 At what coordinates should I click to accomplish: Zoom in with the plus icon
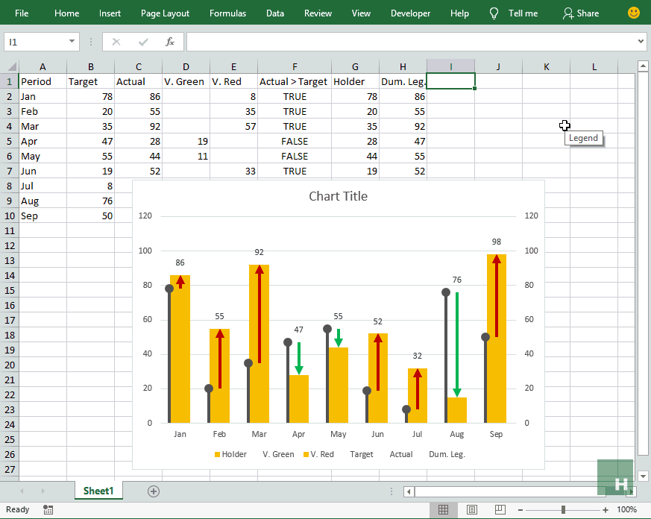pos(606,510)
